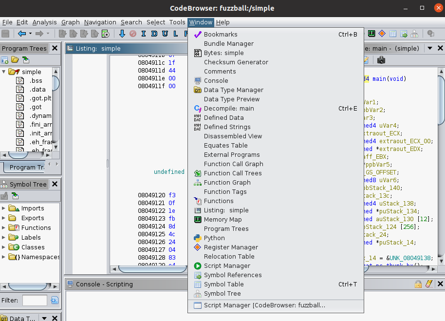Viewport: 445px width, 321px height.
Task: Collapse the 'simple' root folder in Program Trees
Action: pos(4,72)
